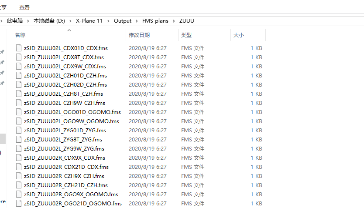This screenshot has width=364, height=208.
Task: Select file name zSID_ZUUU02L_ZYG9W_ZYG.fms
Action: tap(64, 149)
